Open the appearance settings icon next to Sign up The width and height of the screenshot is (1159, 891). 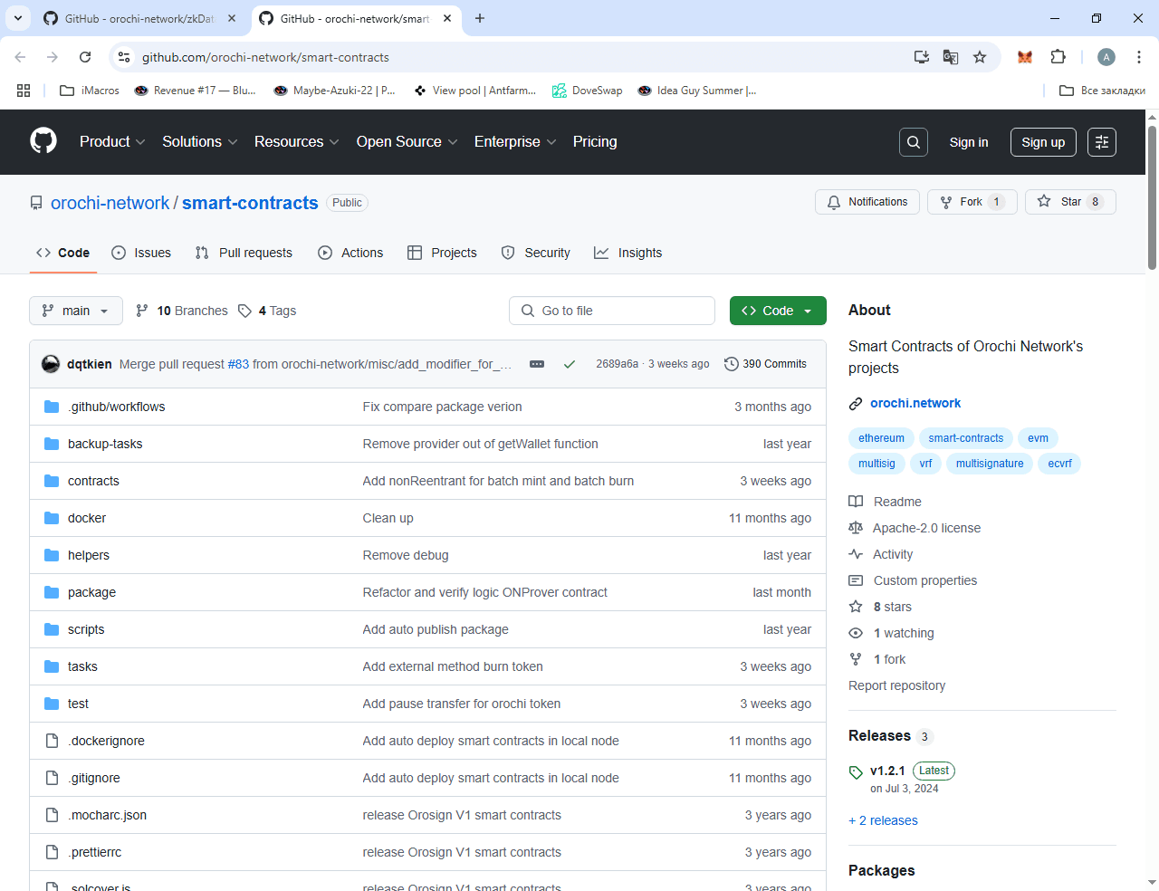1101,142
